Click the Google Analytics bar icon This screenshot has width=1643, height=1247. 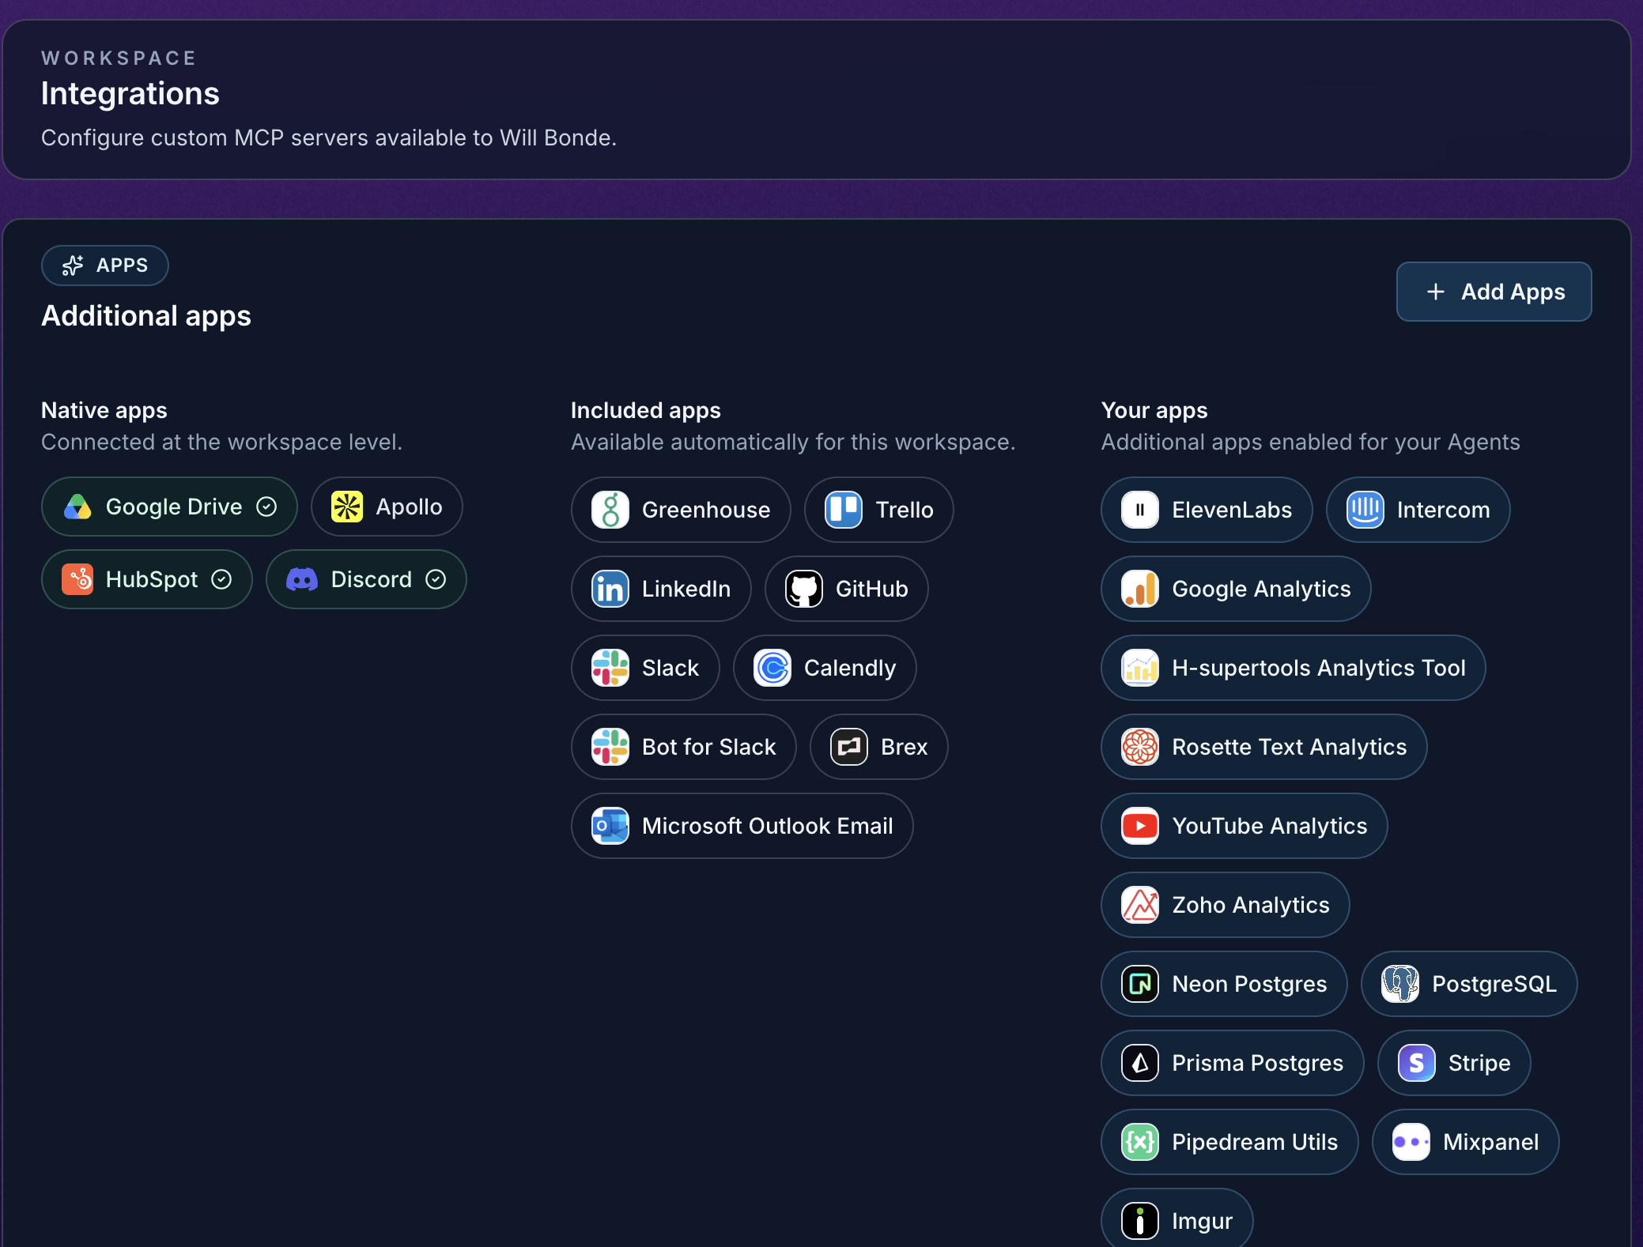tap(1140, 589)
